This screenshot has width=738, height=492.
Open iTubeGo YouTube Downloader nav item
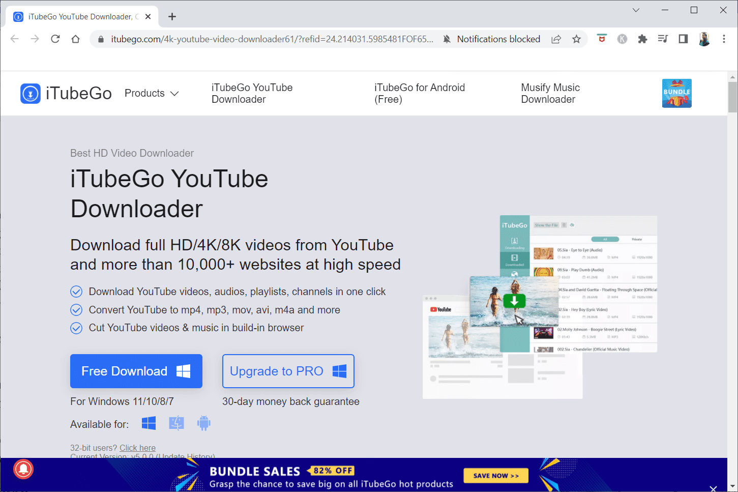click(x=252, y=94)
